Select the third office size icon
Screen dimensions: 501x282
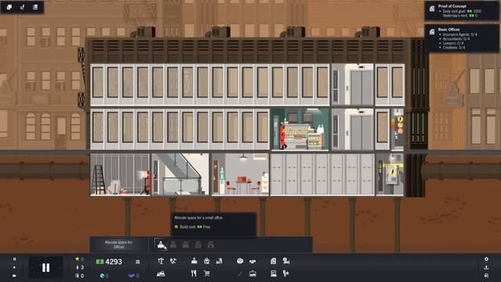click(x=186, y=245)
